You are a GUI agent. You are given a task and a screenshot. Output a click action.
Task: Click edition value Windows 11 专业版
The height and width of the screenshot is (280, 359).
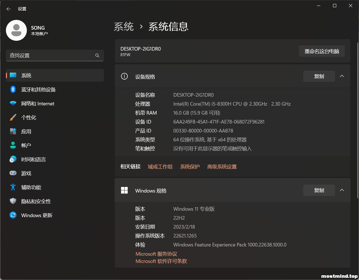(194, 209)
